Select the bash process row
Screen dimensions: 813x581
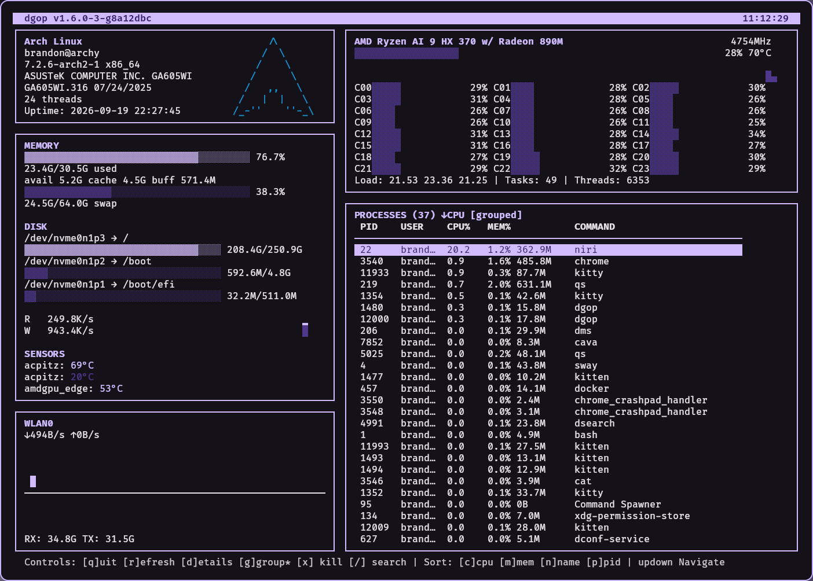pos(548,435)
